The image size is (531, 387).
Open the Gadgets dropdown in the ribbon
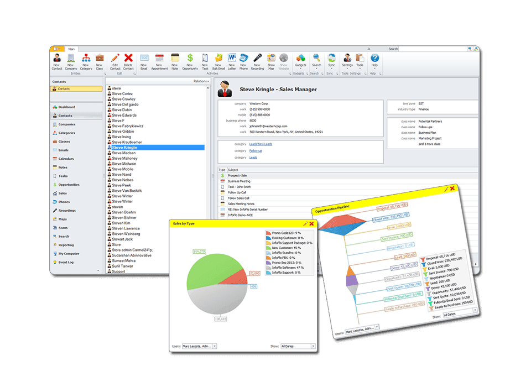point(300,60)
